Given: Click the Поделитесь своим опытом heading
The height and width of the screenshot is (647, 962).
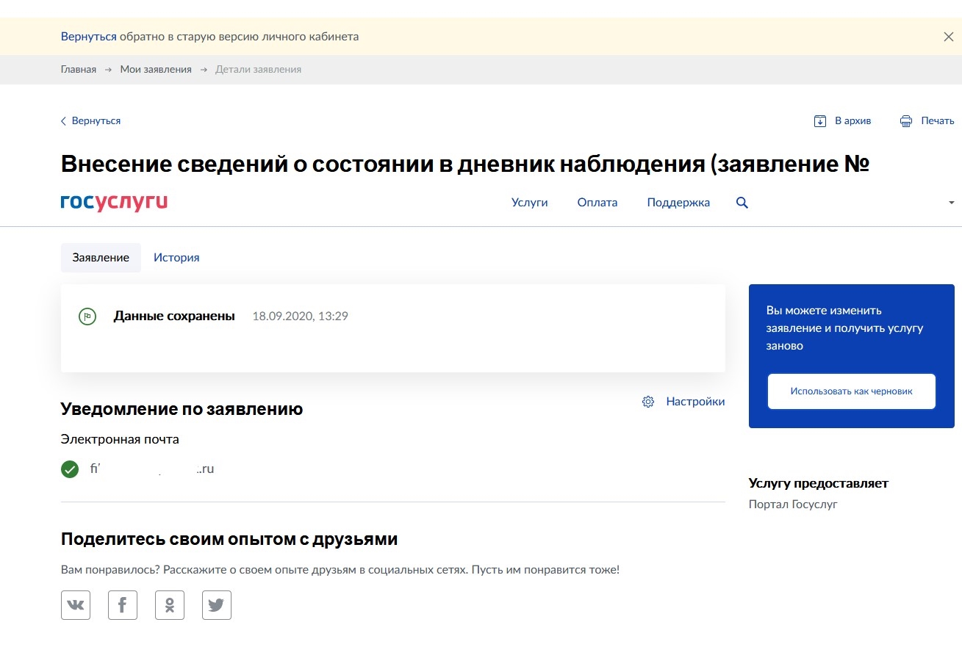Looking at the screenshot, I should (x=229, y=540).
